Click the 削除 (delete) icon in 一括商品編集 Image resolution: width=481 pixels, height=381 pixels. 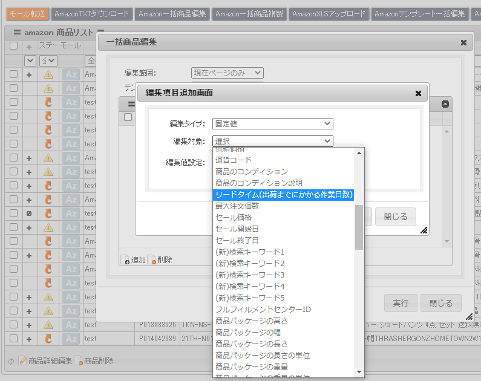pyautogui.click(x=152, y=260)
